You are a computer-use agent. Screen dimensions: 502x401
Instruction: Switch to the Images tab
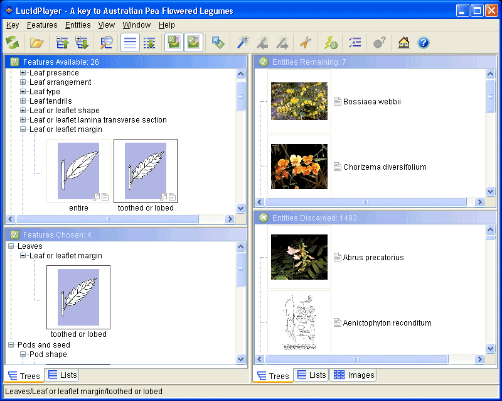tap(353, 375)
